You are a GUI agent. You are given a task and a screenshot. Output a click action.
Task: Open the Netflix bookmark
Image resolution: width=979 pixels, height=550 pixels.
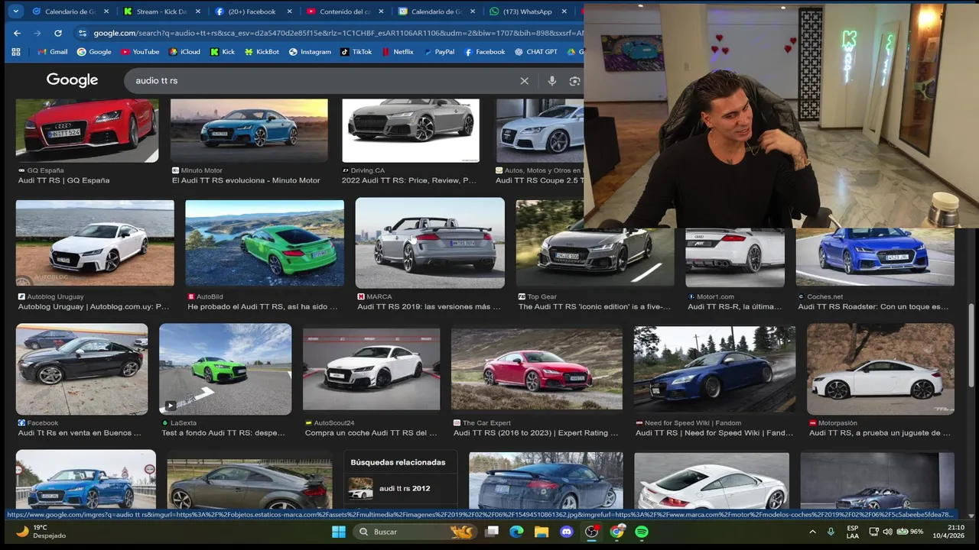[397, 52]
